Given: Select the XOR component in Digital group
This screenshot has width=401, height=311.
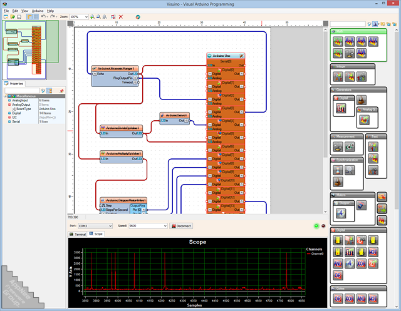Looking at the screenshot, I should pyautogui.click(x=362, y=263).
